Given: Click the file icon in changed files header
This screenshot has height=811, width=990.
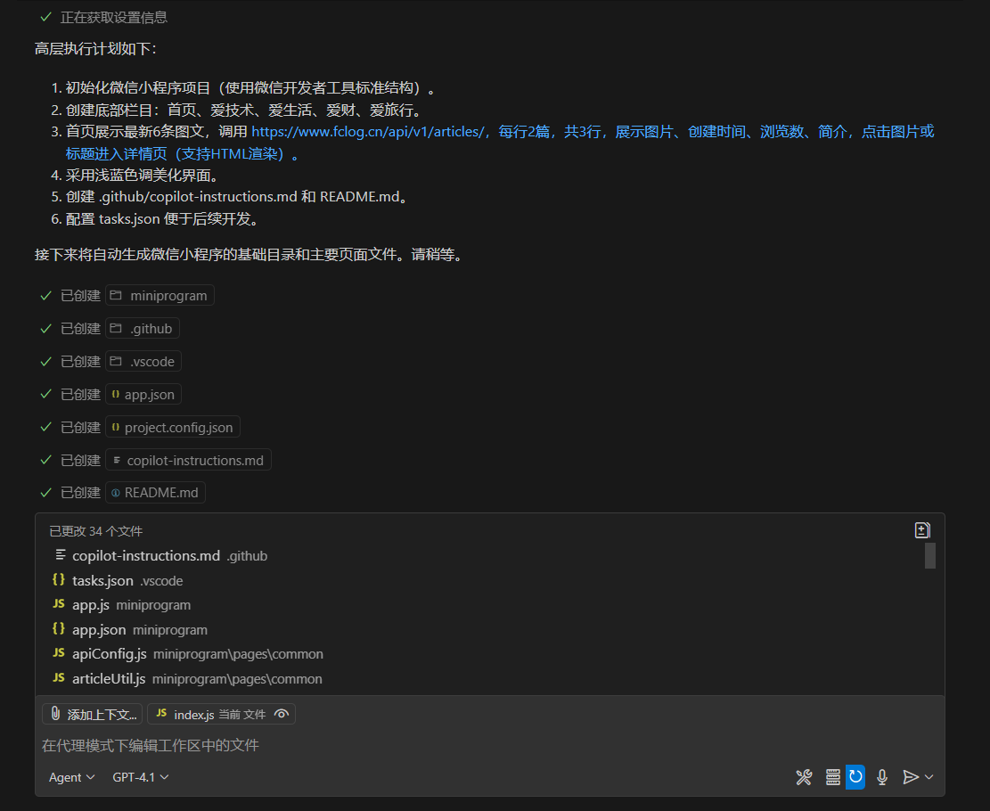Looking at the screenshot, I should point(922,530).
